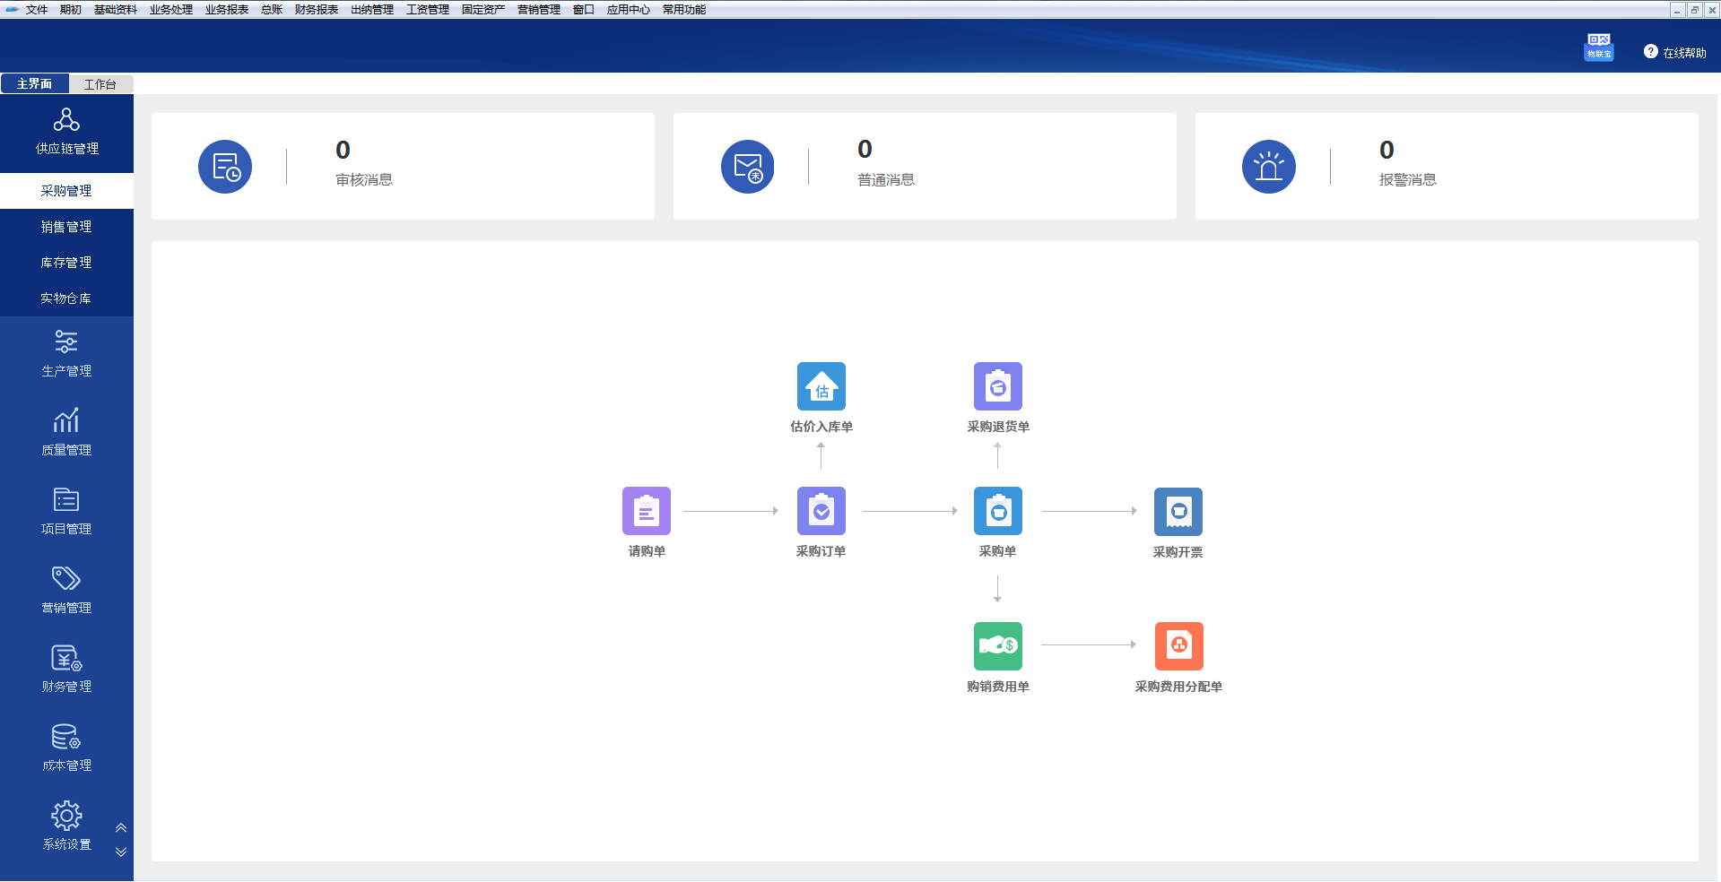
Task: Select 销售管理 in the sidebar submenu
Action: click(66, 227)
